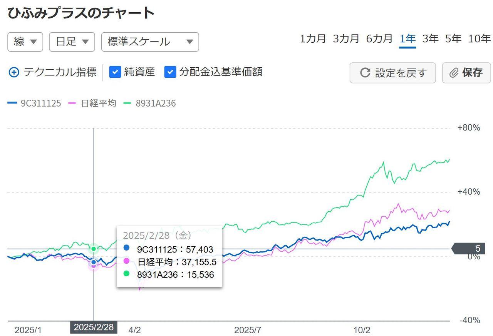Image resolution: width=493 pixels, height=336 pixels.
Task: Click the blue 9C311125 legend marker
Action: pyautogui.click(x=12, y=103)
